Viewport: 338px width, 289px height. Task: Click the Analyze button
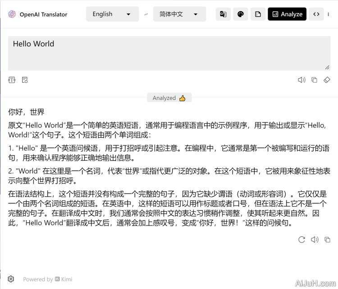287,14
